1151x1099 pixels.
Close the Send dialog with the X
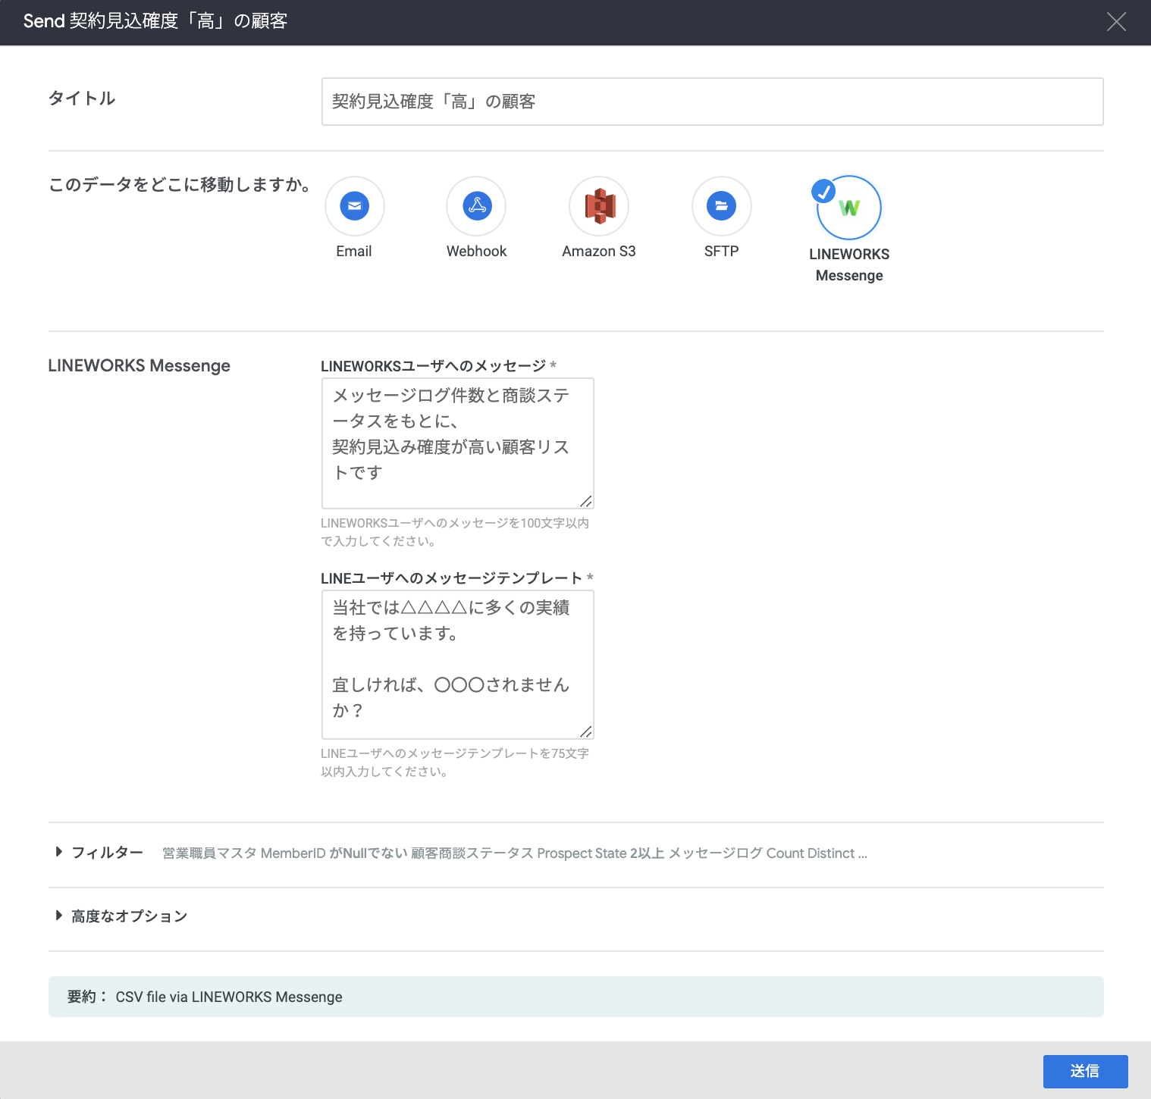1116,22
